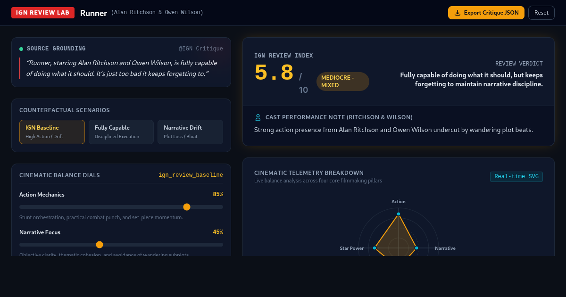Reset the review dials
566x297 pixels.
pos(541,13)
